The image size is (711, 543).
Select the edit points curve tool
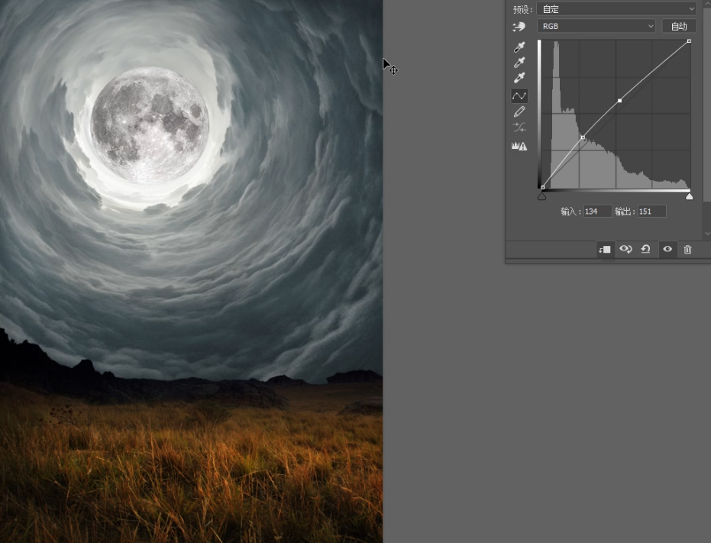click(x=519, y=96)
